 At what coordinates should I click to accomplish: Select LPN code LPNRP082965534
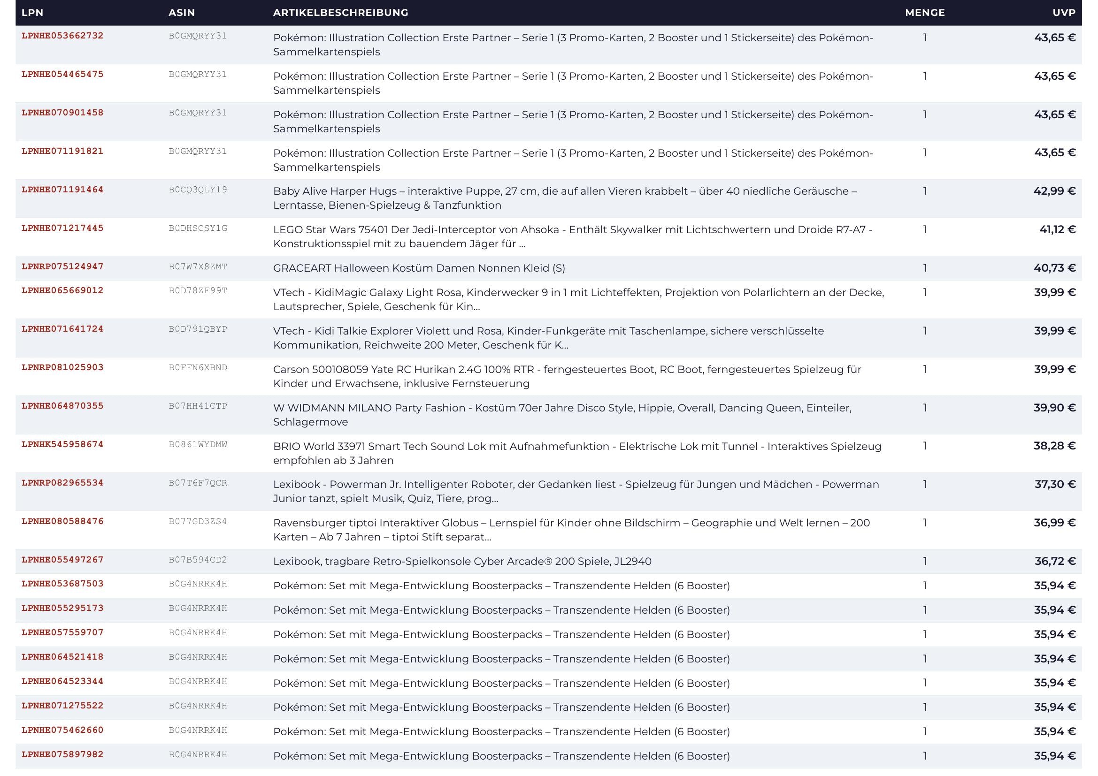pyautogui.click(x=62, y=483)
